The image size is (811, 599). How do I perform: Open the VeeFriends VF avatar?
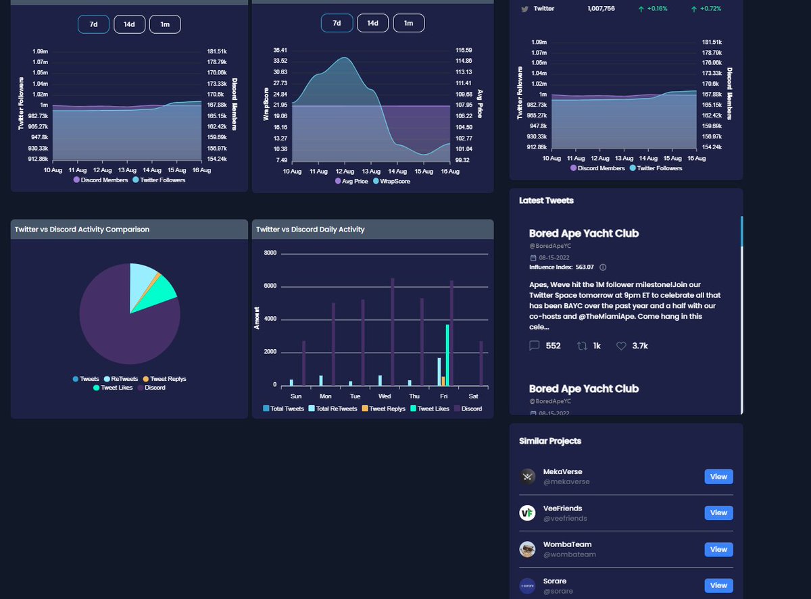pyautogui.click(x=528, y=513)
